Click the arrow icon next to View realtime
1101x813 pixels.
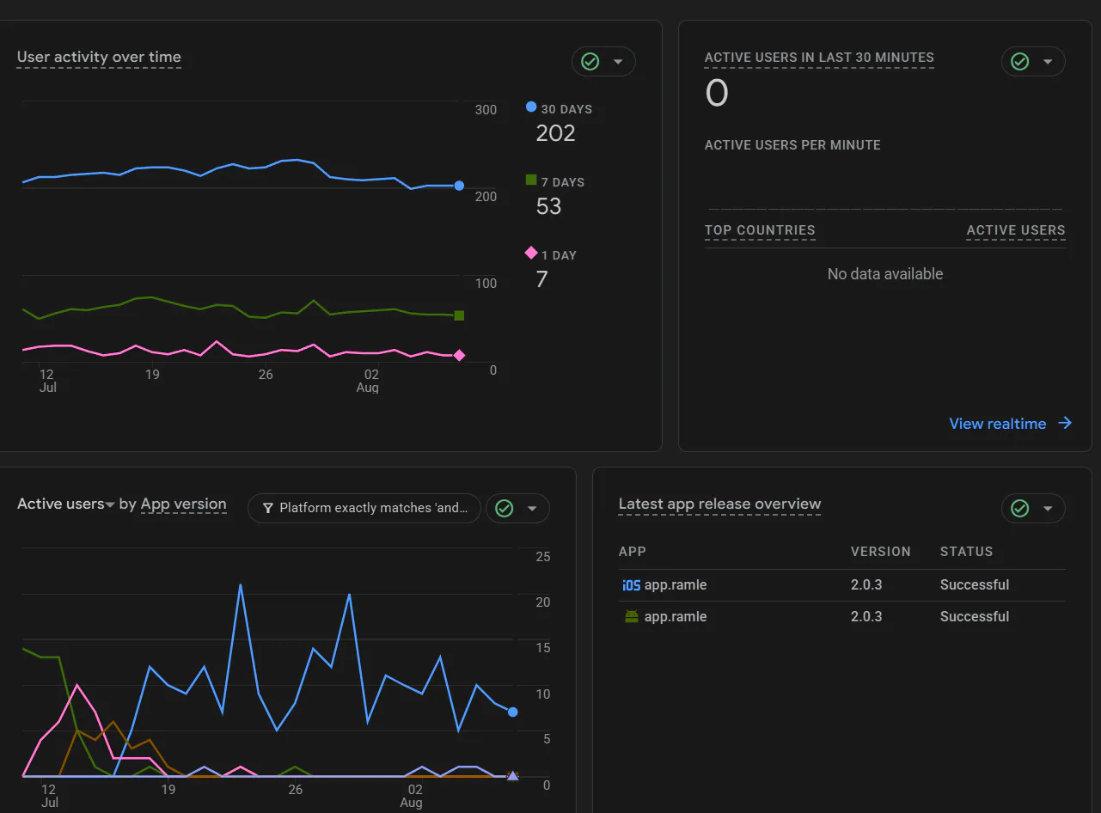(x=1065, y=423)
